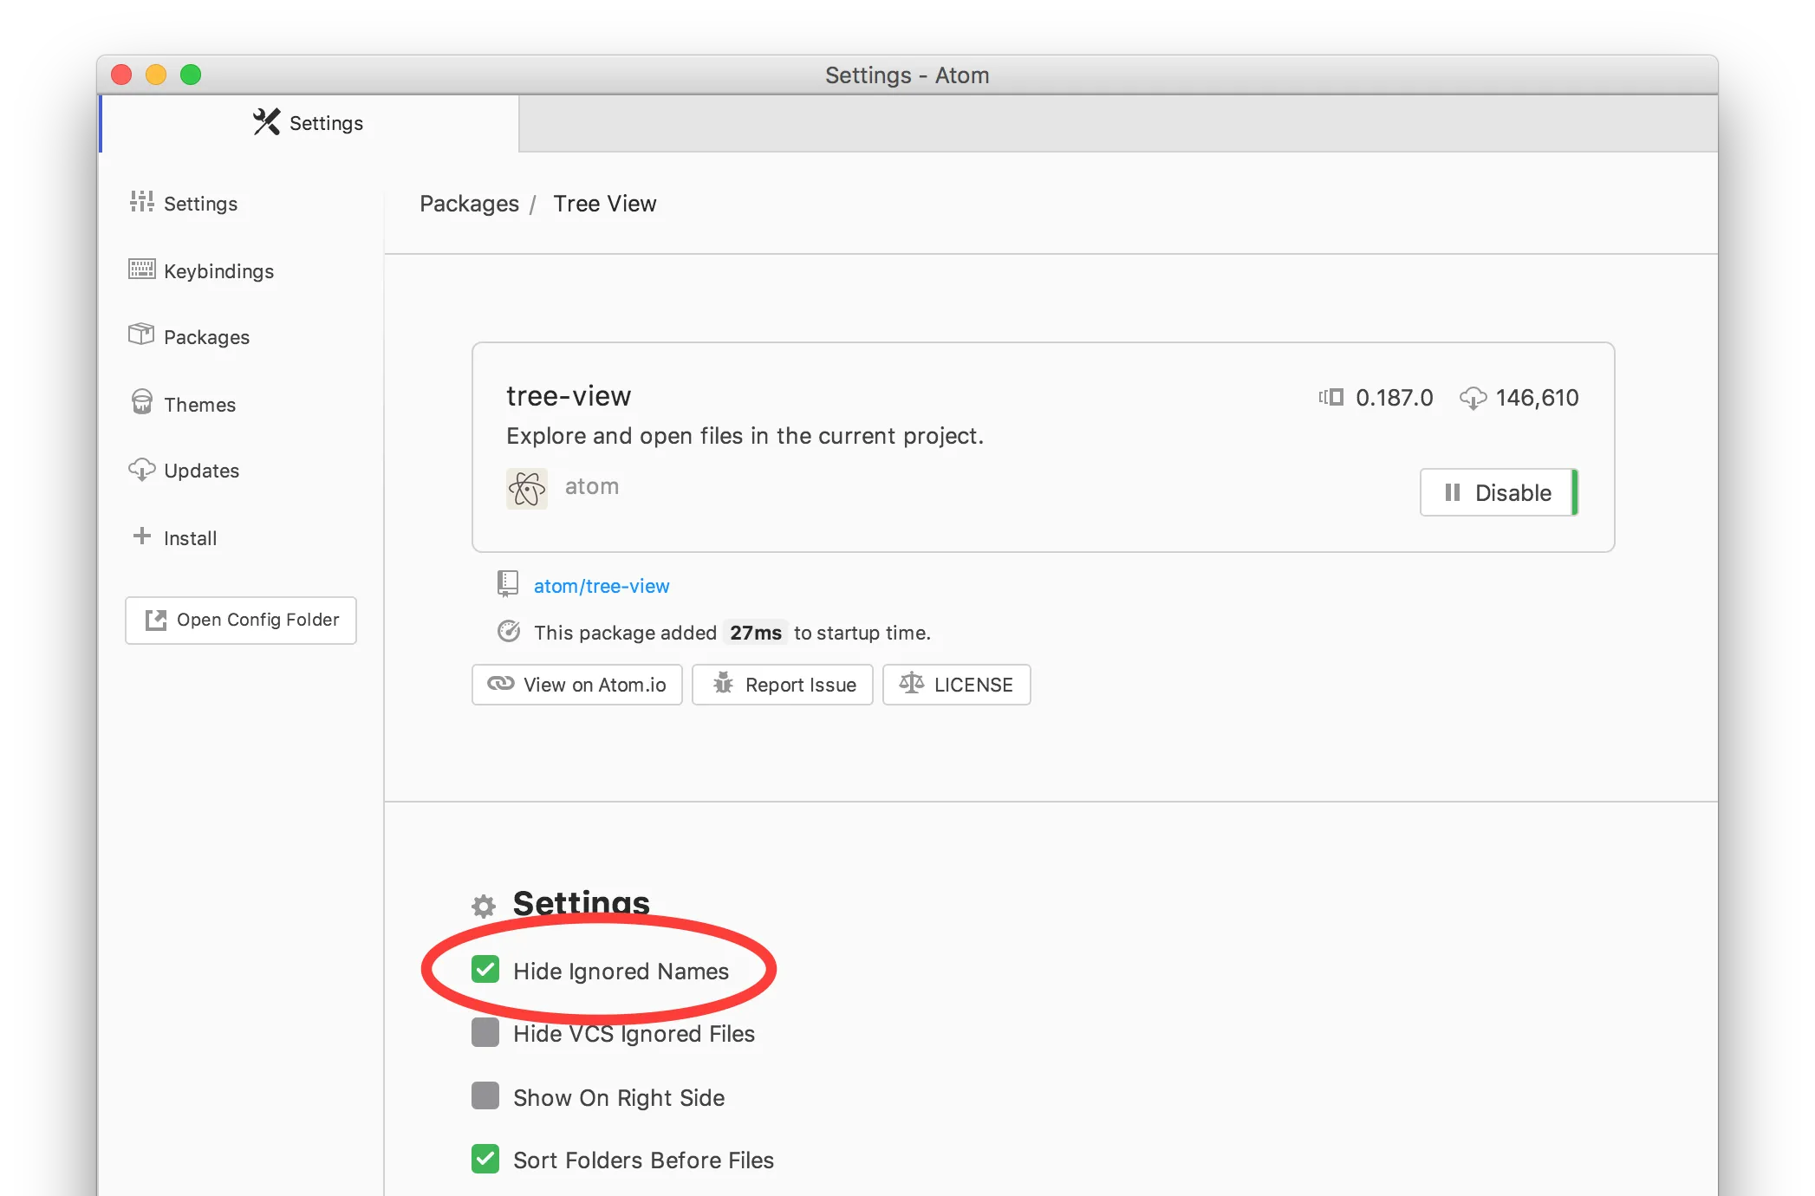Image resolution: width=1815 pixels, height=1196 pixels.
Task: Select the Settings tab at top
Action: [309, 123]
